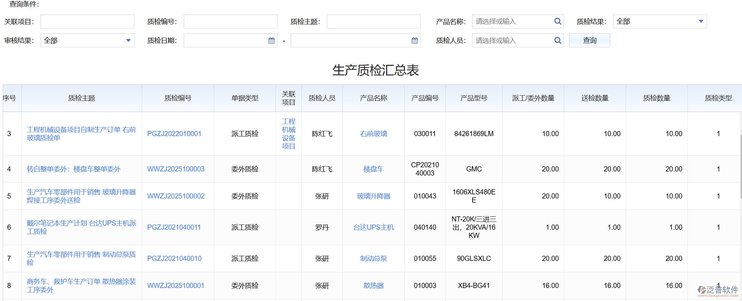This screenshot has height=301, width=742.
Task: Open product link 玻璃升降器
Action: pos(373,196)
